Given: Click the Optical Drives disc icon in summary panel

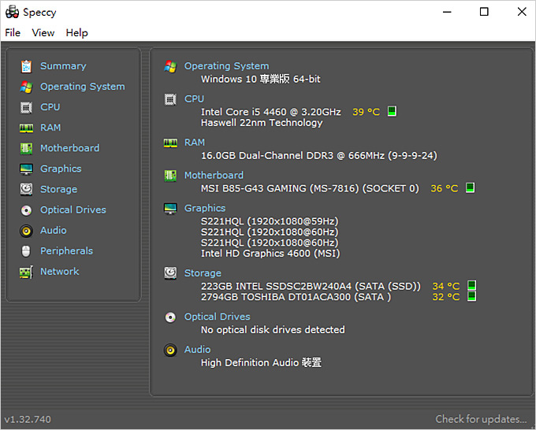Looking at the screenshot, I should pyautogui.click(x=170, y=317).
